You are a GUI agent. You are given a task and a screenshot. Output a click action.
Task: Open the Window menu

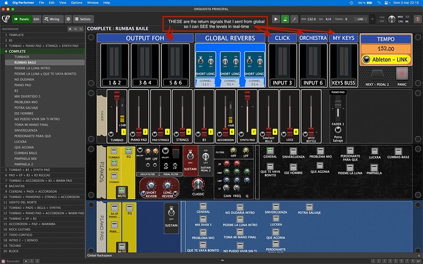tap(93, 2)
